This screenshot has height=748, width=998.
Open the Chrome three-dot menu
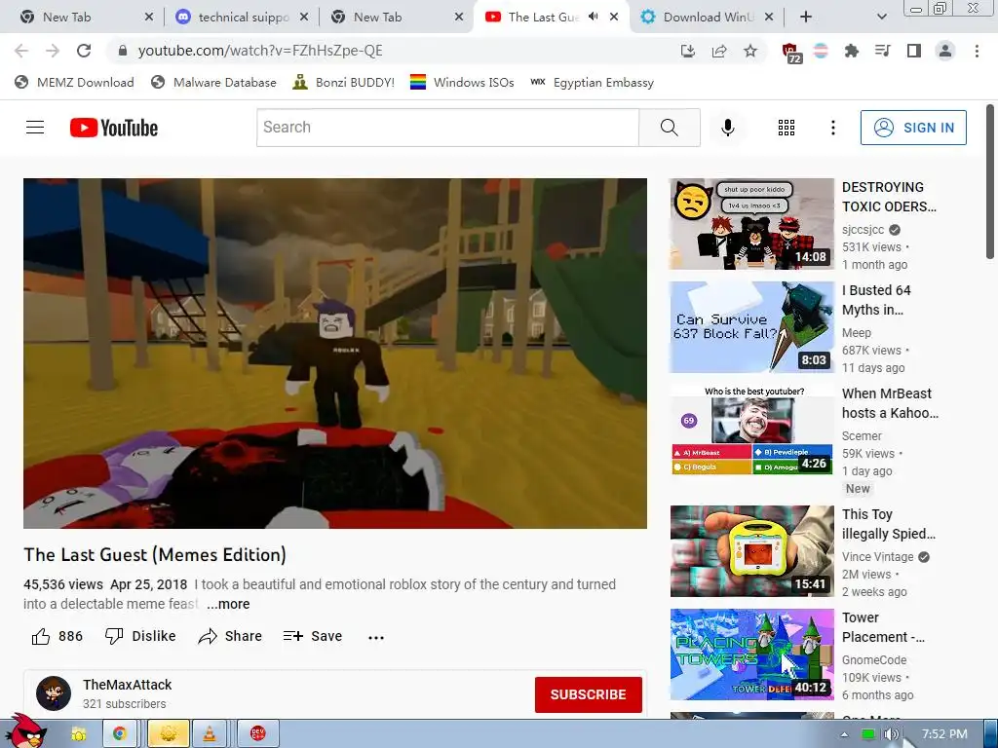coord(977,51)
